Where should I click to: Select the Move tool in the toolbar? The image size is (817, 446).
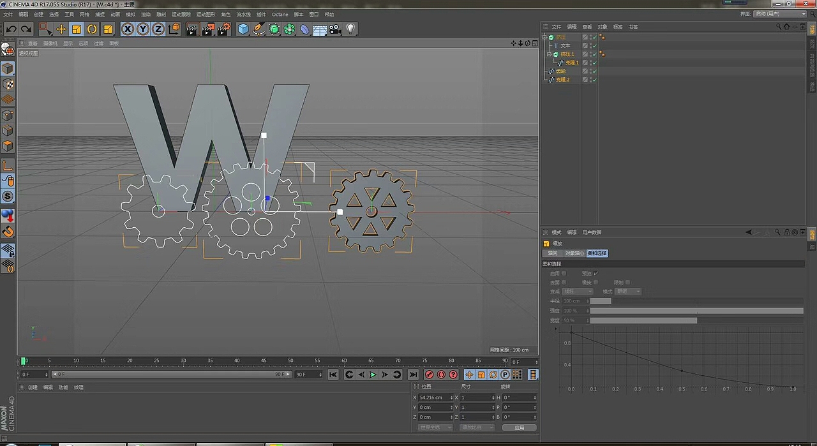(x=61, y=29)
